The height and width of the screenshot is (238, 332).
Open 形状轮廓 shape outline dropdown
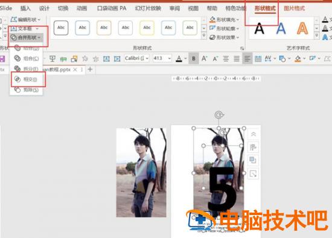coord(224,28)
